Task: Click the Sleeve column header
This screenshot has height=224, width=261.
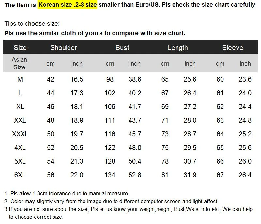Action: click(x=233, y=48)
